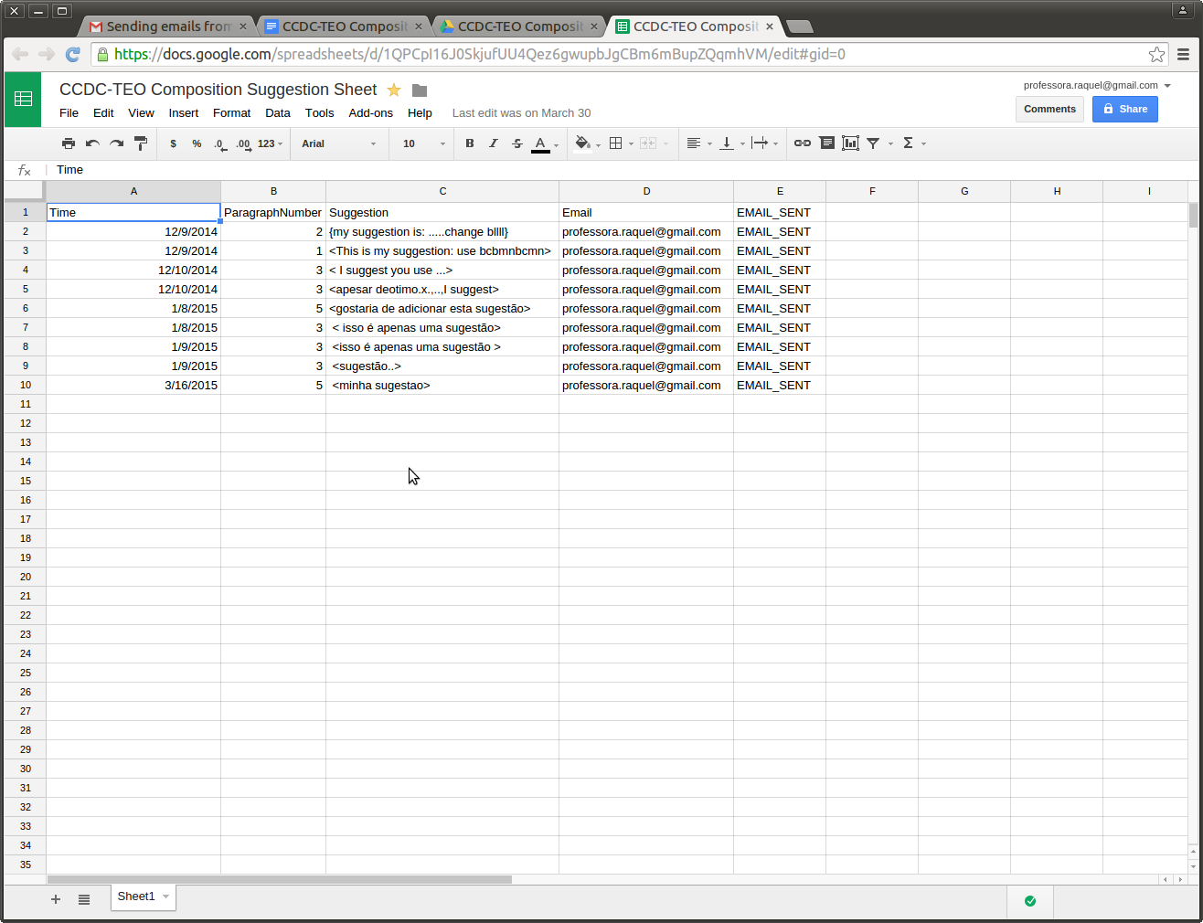This screenshot has height=923, width=1203.
Task: Open the font size 10 dropdown
Action: click(423, 143)
